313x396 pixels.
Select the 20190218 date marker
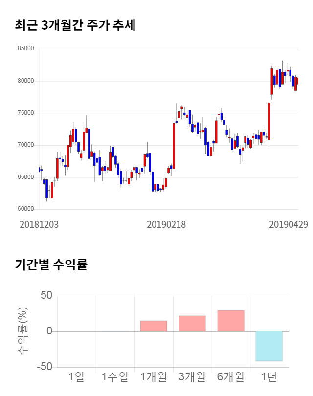166,224
